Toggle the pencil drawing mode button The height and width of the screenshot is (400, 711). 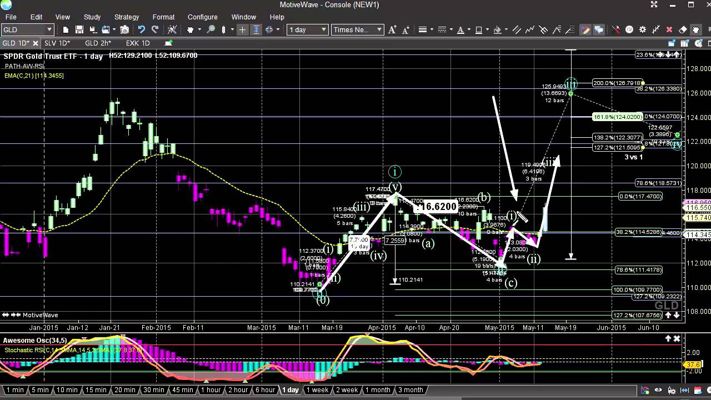point(585,29)
